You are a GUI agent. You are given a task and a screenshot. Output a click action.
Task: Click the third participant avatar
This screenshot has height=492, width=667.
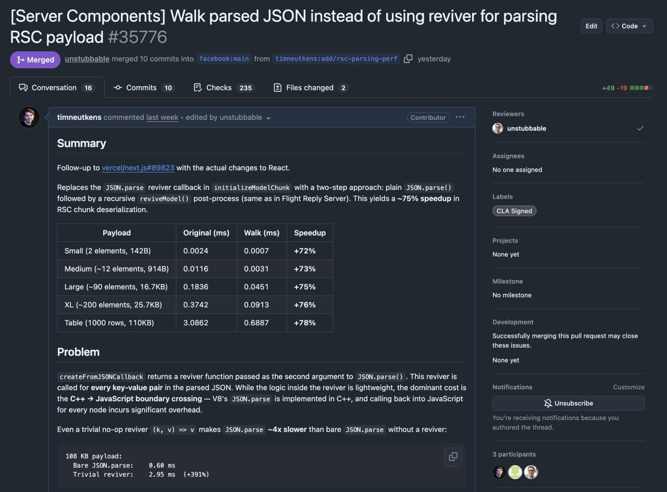[531, 472]
